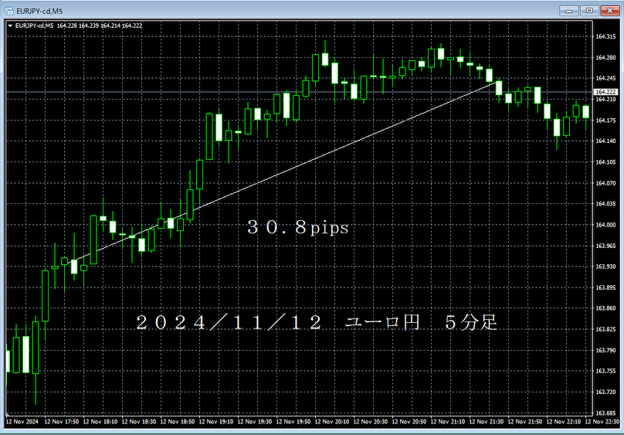Click price scale value 164.245

click(x=605, y=78)
